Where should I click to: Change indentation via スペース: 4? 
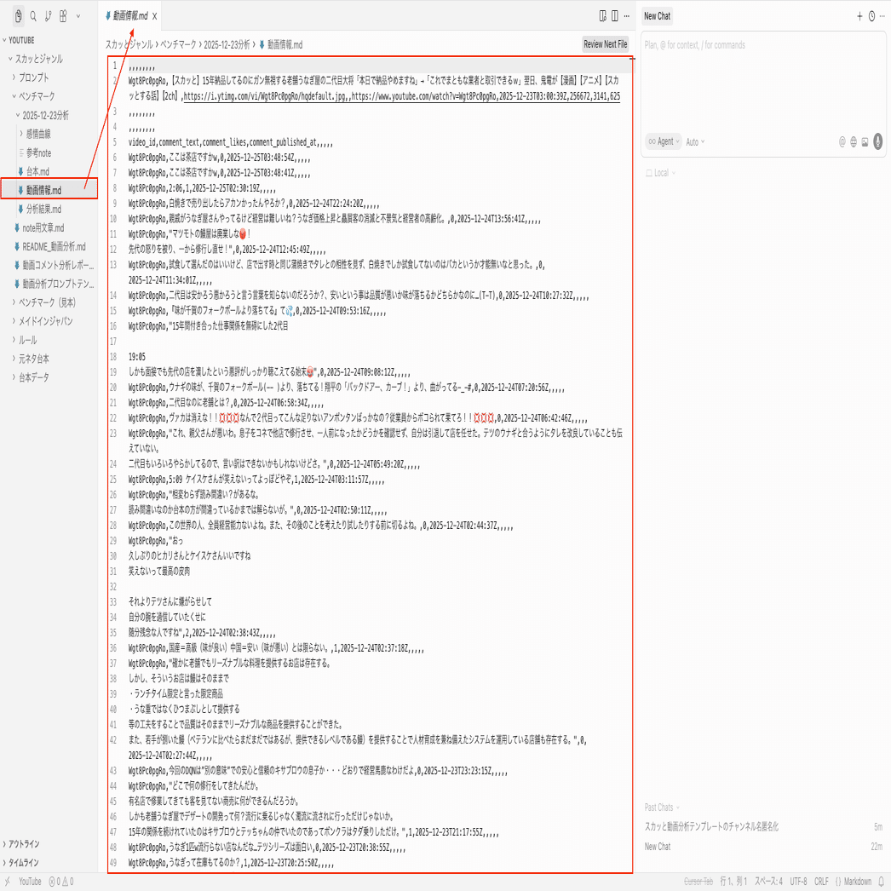click(x=768, y=882)
